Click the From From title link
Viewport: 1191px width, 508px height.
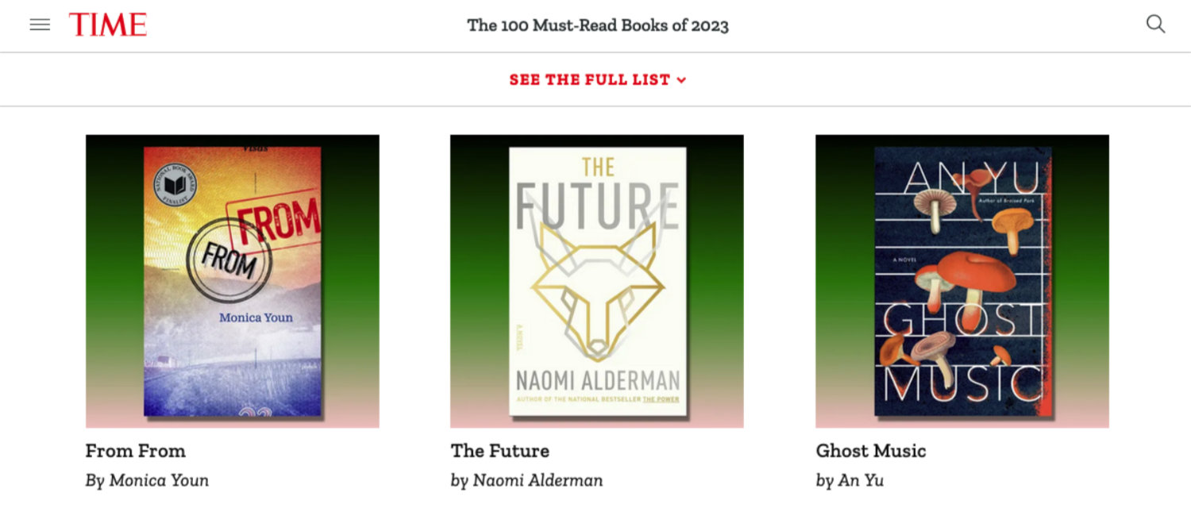click(x=136, y=451)
